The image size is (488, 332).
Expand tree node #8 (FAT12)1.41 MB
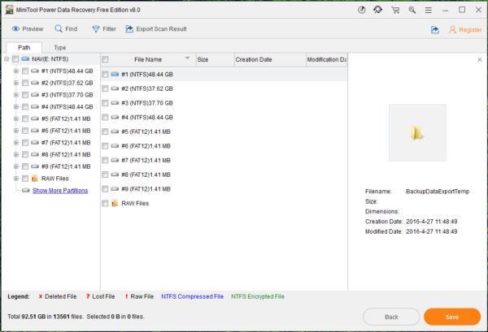(x=16, y=155)
